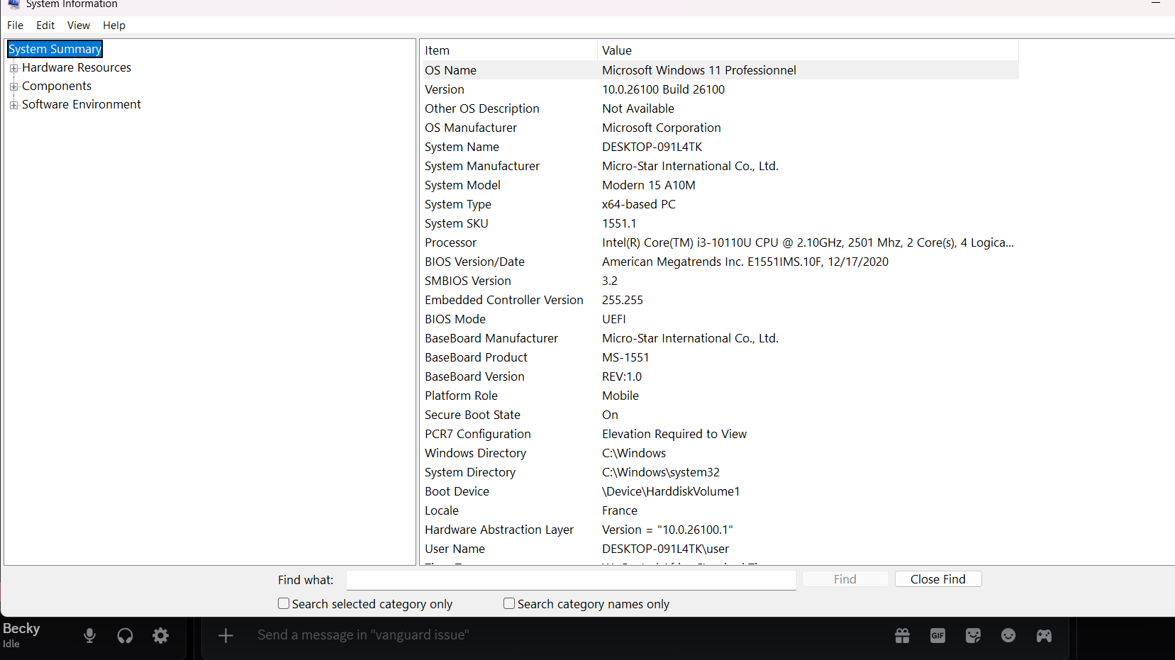Select the System Manufacturer item
Image resolution: width=1175 pixels, height=660 pixels.
coord(482,166)
